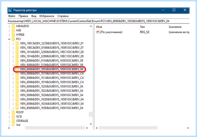Click folder icon of VEN_8086&DEV_1E3A key
The height and width of the screenshot is (137, 197).
click(x=17, y=103)
